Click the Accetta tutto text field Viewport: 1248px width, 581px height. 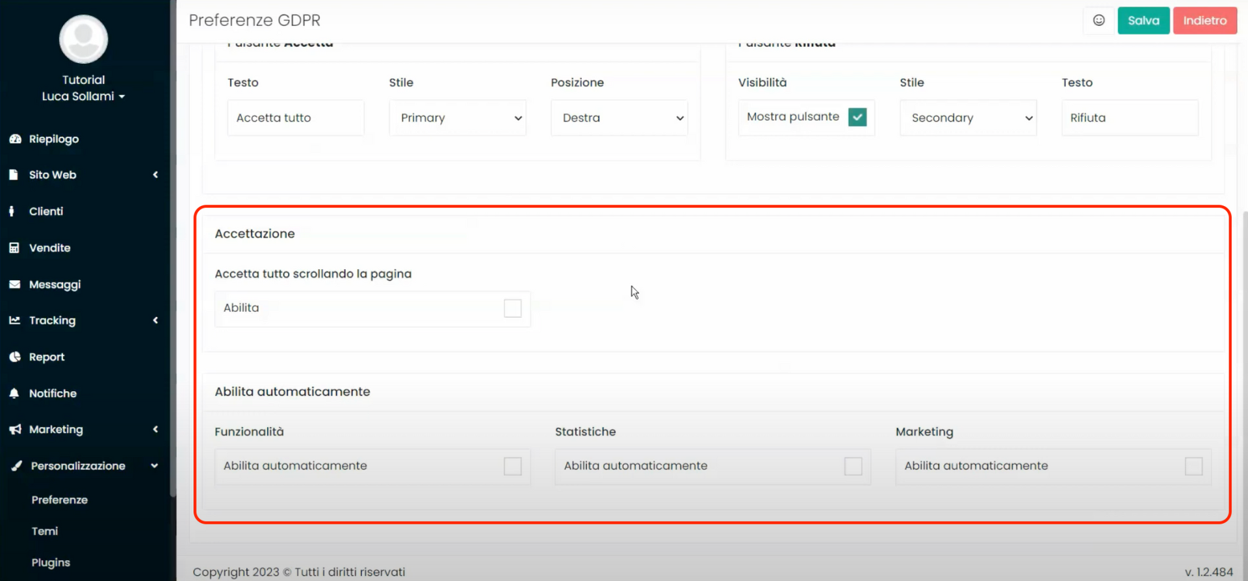coord(296,118)
